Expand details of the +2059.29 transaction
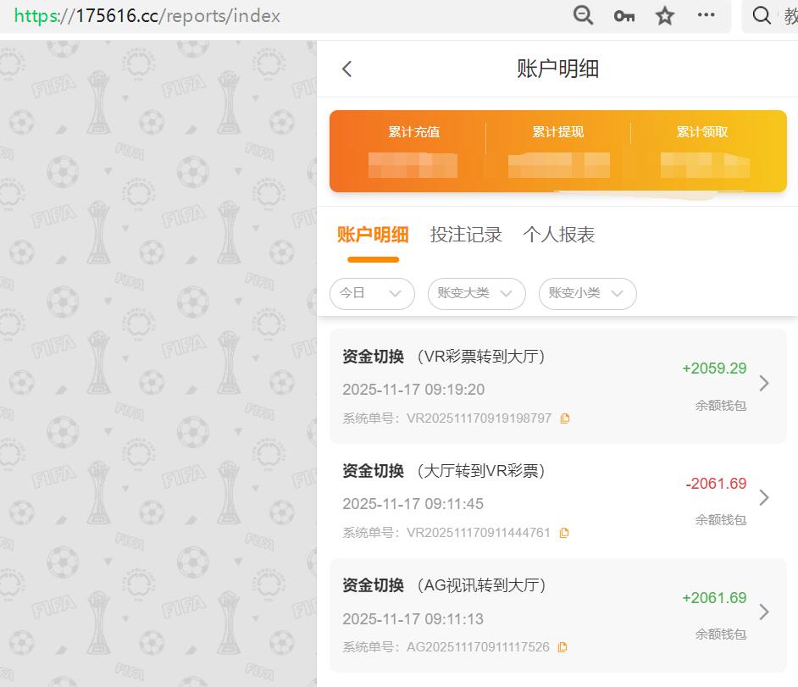The height and width of the screenshot is (687, 798). point(763,383)
